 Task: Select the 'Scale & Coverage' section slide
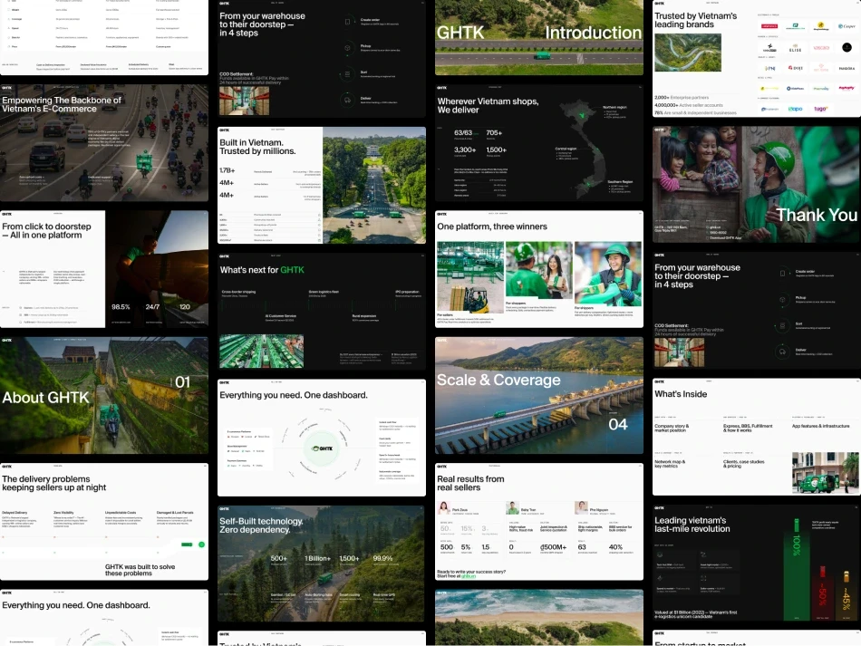[x=538, y=395]
